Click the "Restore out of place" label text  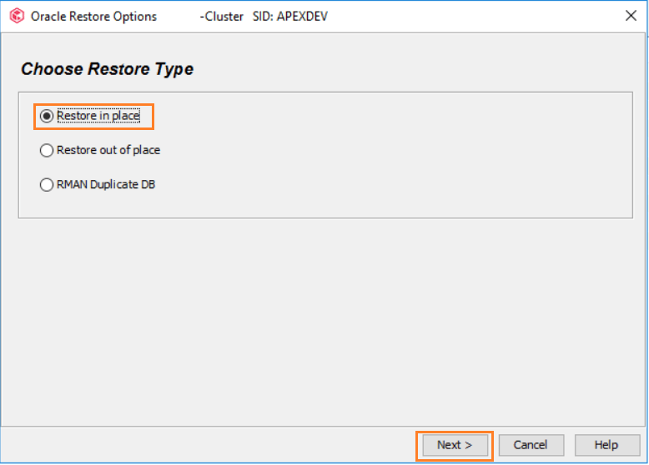[x=108, y=151]
